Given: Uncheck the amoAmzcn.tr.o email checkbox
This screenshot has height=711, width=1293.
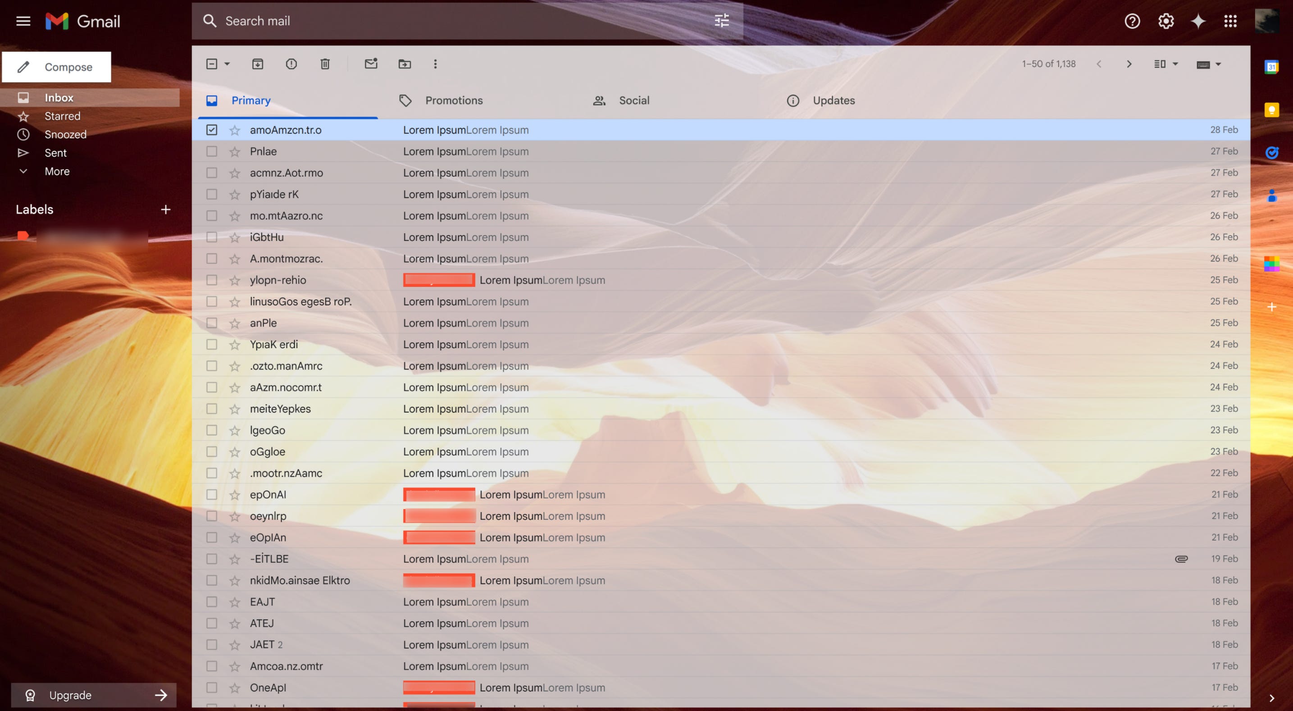Looking at the screenshot, I should 212,130.
